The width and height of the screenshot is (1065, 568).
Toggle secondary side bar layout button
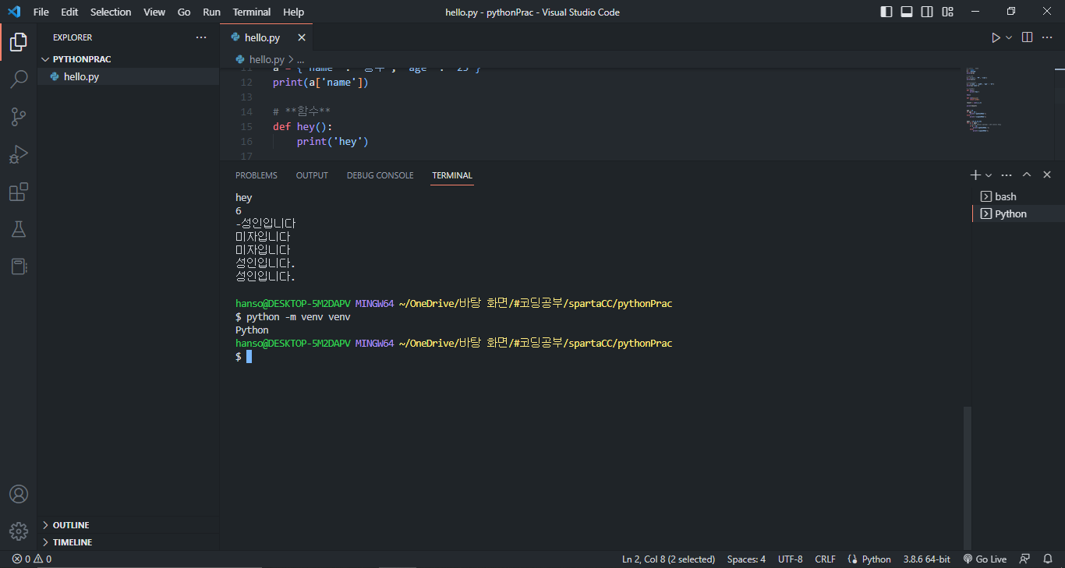[x=927, y=12]
